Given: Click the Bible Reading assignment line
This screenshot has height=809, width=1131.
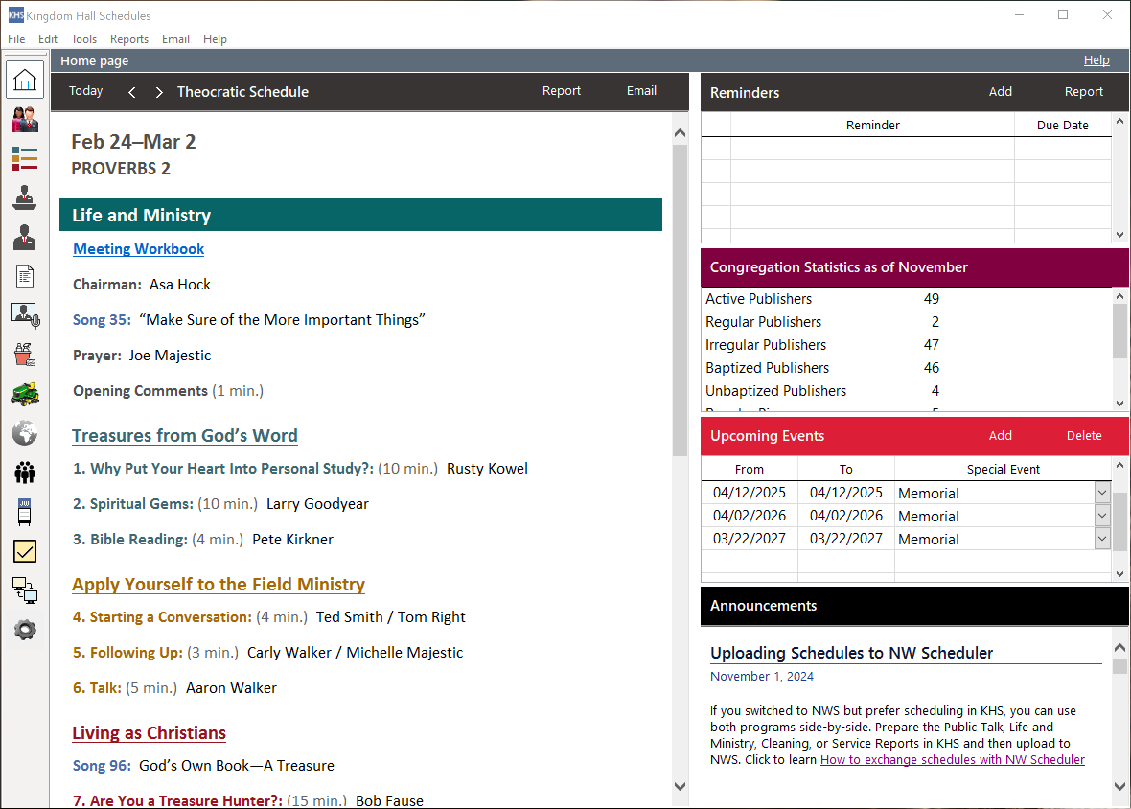Looking at the screenshot, I should pos(203,540).
